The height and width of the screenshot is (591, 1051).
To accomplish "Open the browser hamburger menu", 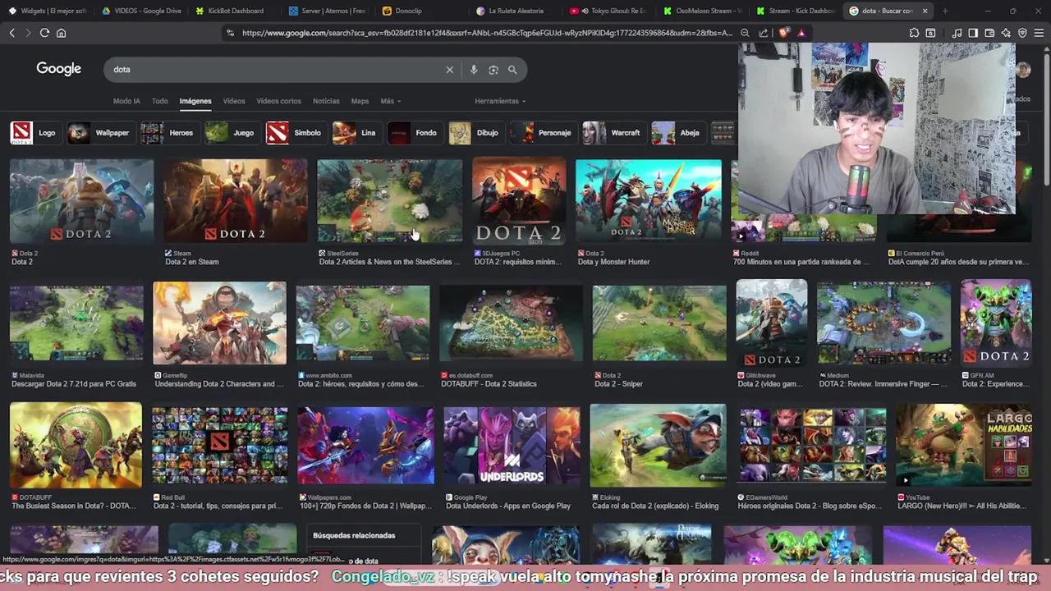I will [x=1039, y=33].
